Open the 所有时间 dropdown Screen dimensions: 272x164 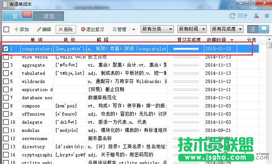pos(192,29)
